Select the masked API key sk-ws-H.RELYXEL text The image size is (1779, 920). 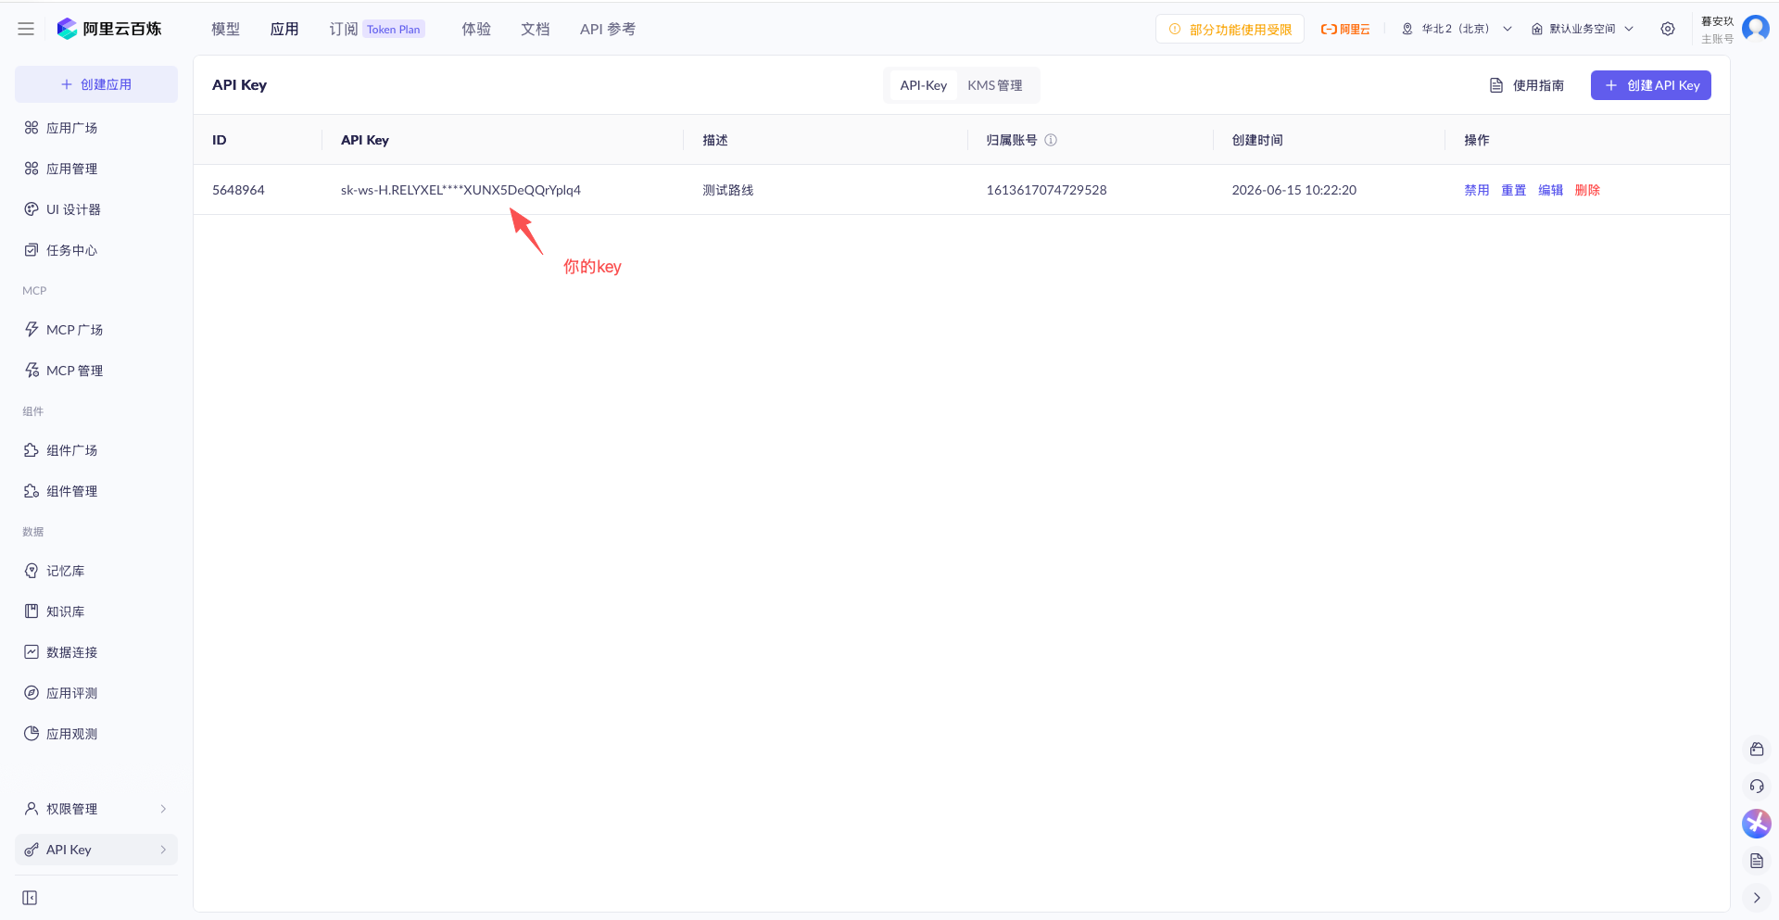pyautogui.click(x=461, y=190)
